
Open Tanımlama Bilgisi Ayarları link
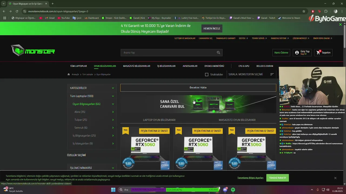pyautogui.click(x=250, y=178)
